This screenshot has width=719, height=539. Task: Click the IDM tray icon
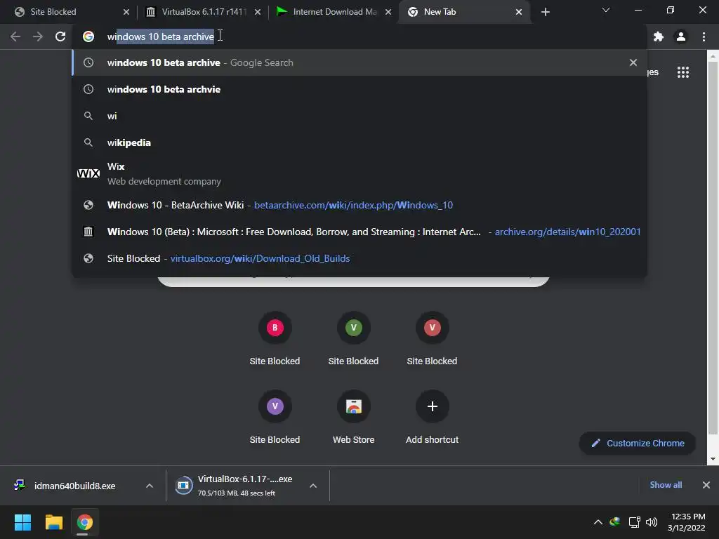pos(615,521)
